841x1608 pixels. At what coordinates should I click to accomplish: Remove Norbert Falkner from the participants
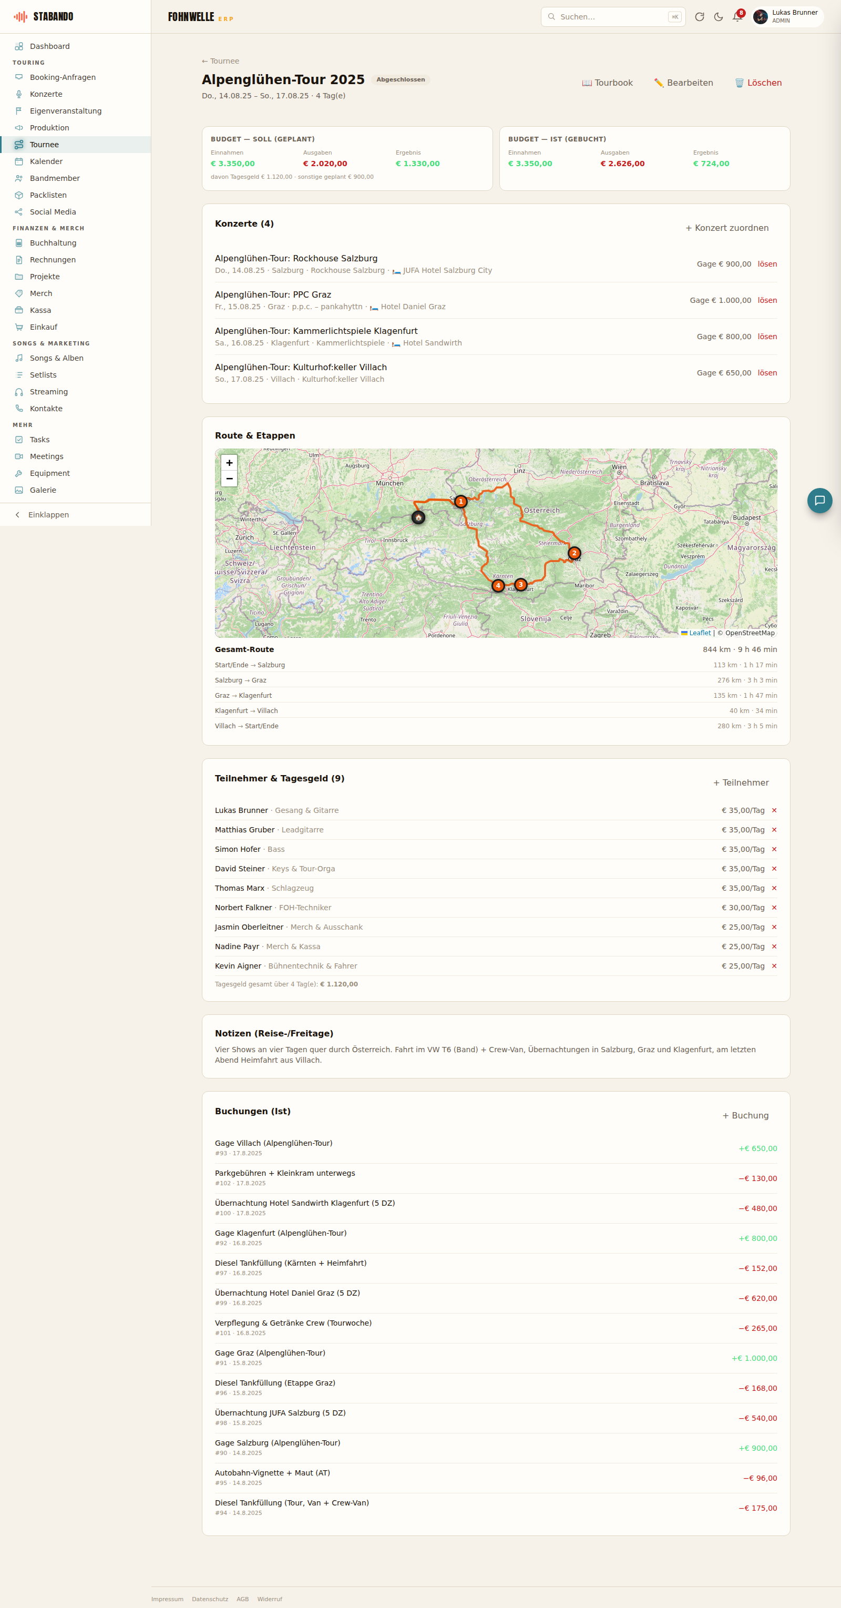tap(774, 908)
